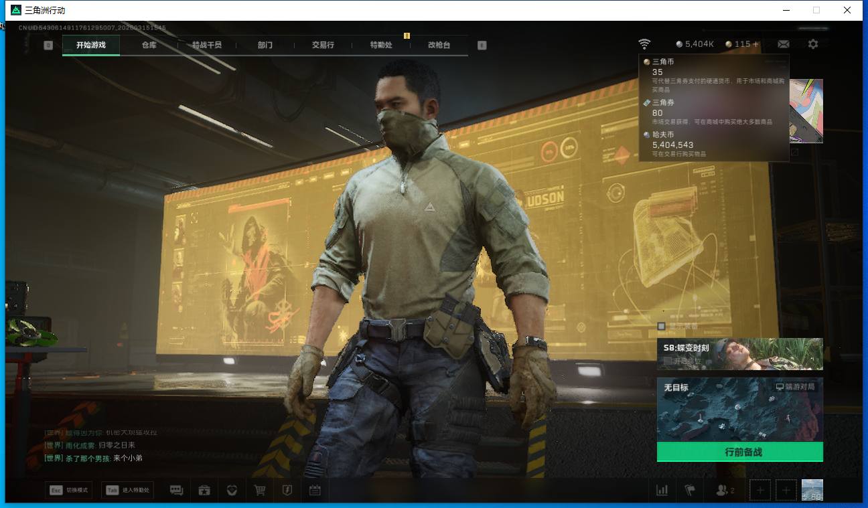This screenshot has width=868, height=508.
Task: Click chat message from 雨化成雾
Action: pyautogui.click(x=90, y=445)
